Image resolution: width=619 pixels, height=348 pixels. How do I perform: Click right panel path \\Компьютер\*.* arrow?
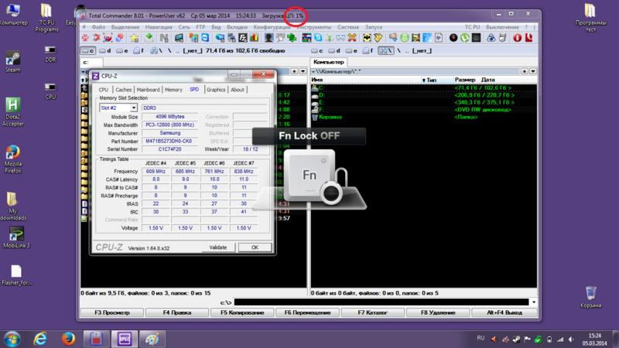tap(313, 72)
